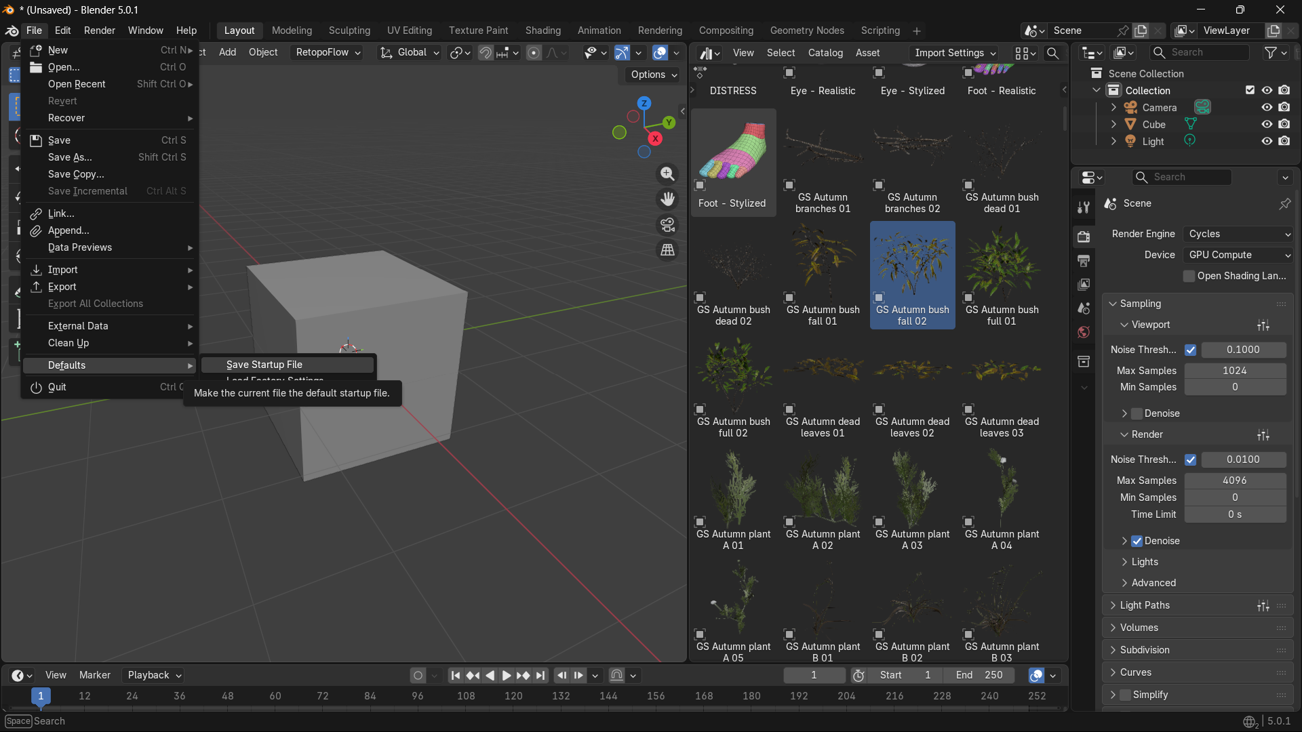Open the Import Settings dropdown
Screen dimensions: 1302x732
click(955, 53)
